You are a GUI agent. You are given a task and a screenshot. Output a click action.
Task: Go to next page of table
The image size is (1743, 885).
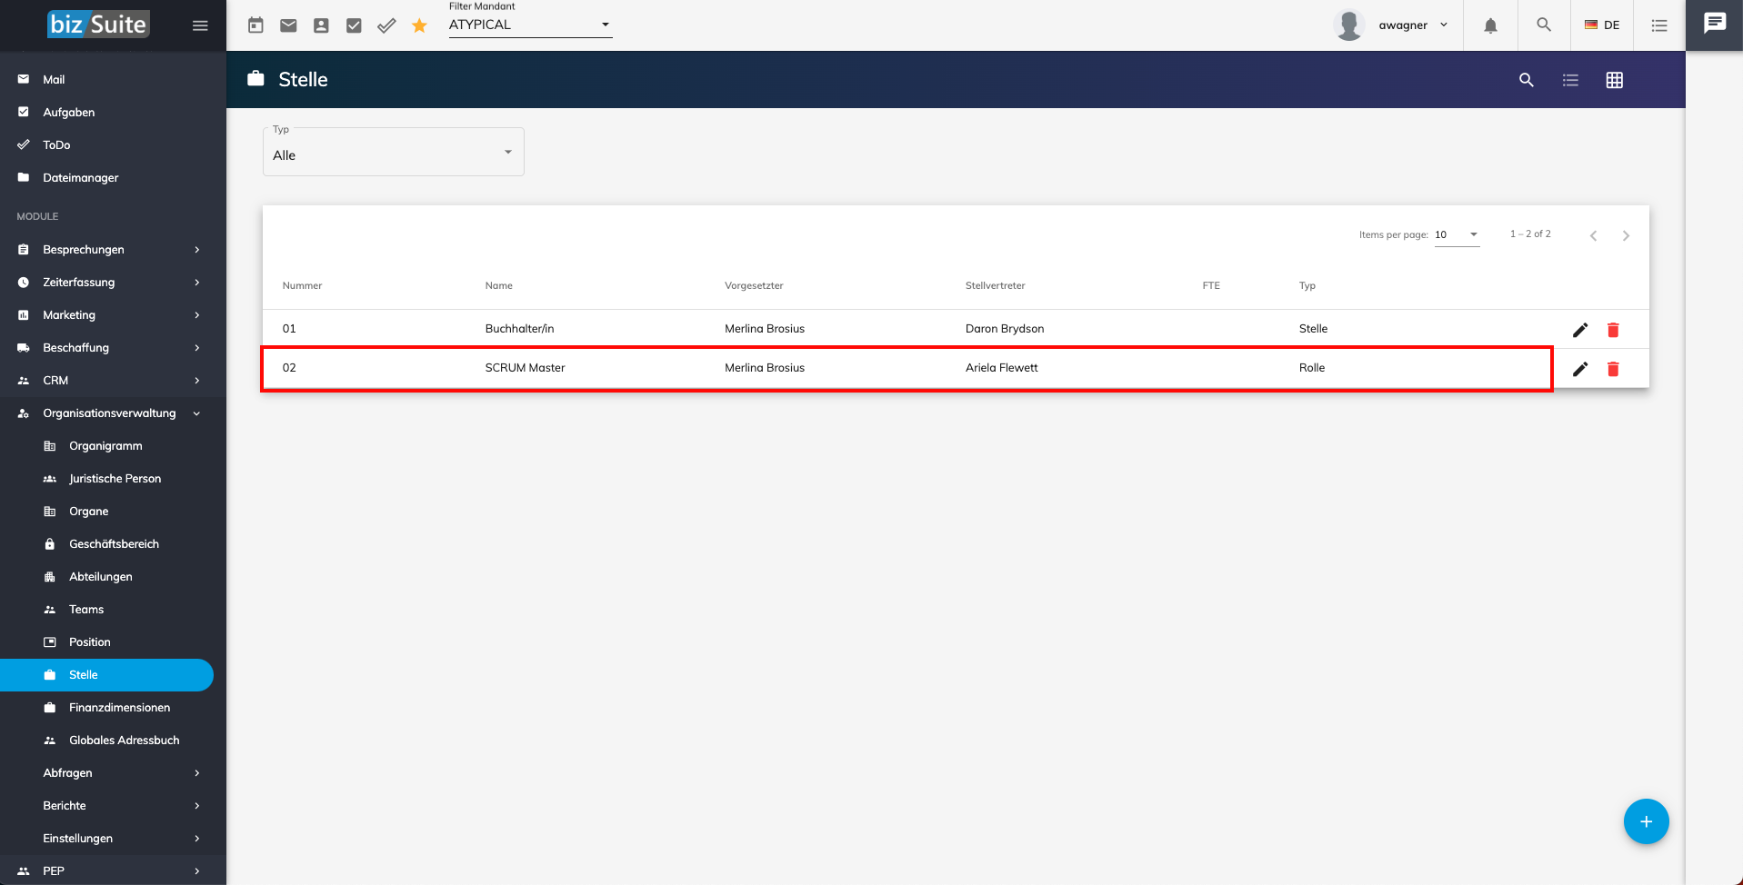[1626, 235]
